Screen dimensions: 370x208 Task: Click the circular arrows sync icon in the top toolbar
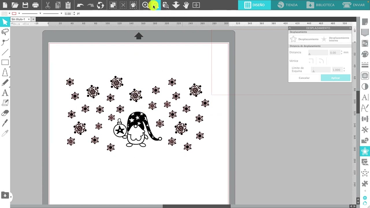100,5
